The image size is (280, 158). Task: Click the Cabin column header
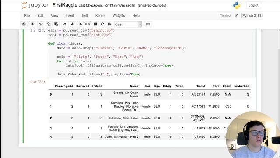point(227,86)
